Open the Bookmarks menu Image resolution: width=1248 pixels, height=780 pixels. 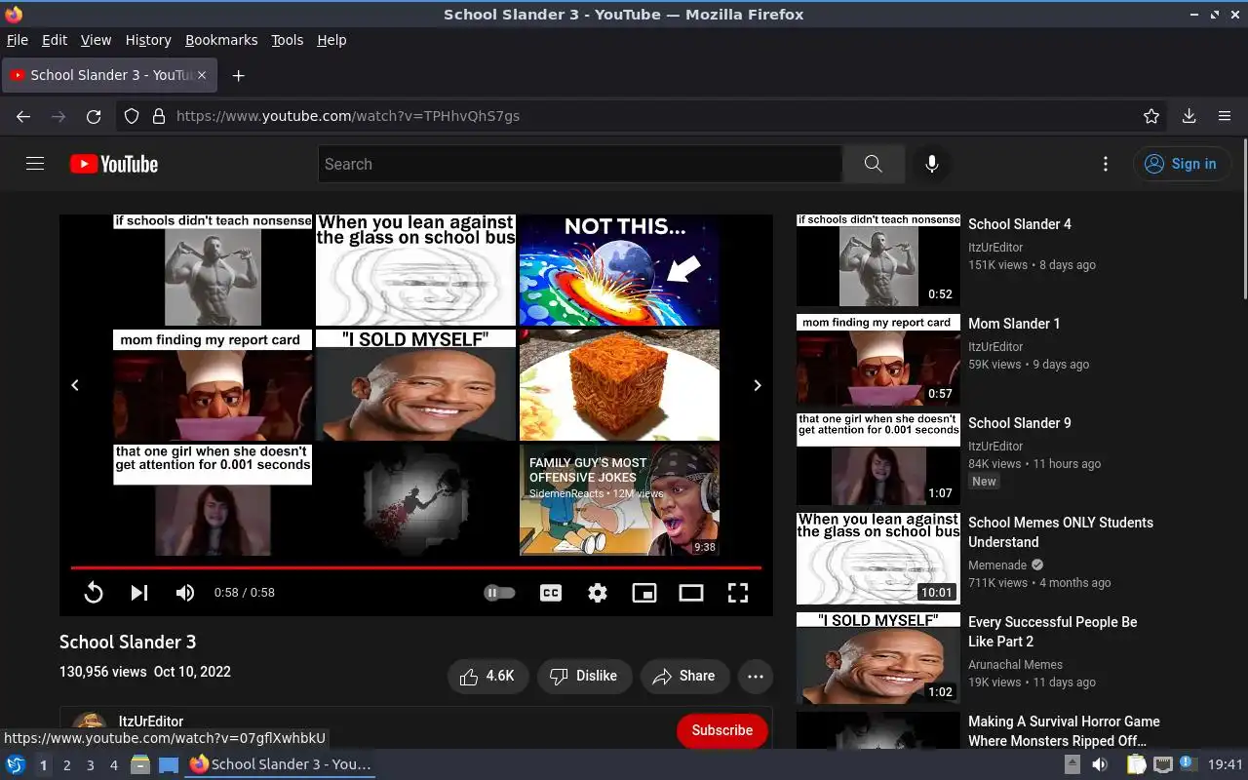[221, 40]
